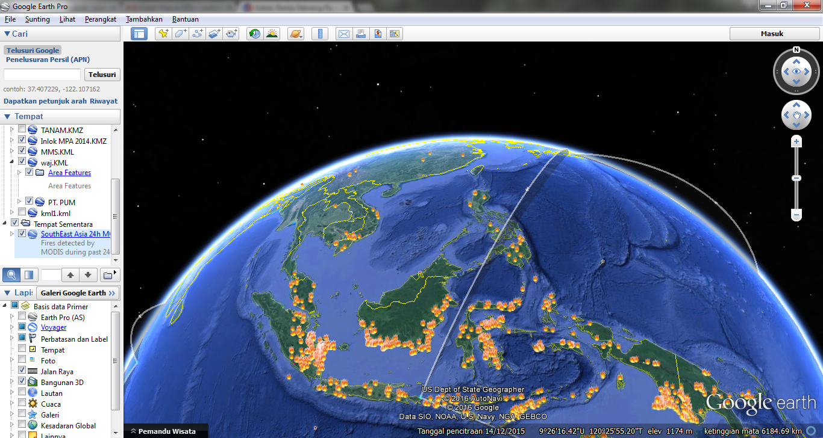Open the File menu
823x438 pixels.
click(10, 19)
